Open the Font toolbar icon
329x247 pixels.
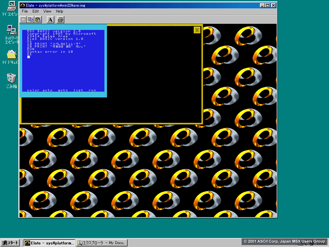(50, 20)
